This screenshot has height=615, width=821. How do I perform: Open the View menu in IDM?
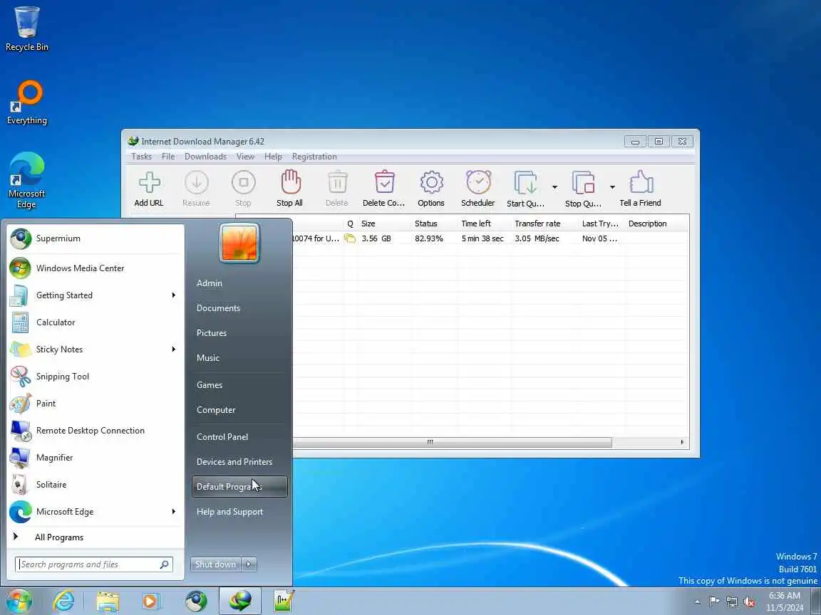(245, 157)
